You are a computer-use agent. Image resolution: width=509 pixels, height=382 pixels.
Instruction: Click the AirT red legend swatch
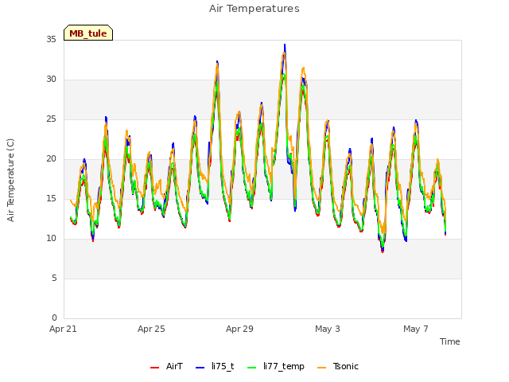click(154, 368)
